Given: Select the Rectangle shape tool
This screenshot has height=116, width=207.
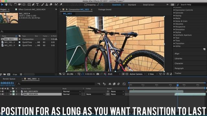Looking at the screenshot, I should (29, 5).
